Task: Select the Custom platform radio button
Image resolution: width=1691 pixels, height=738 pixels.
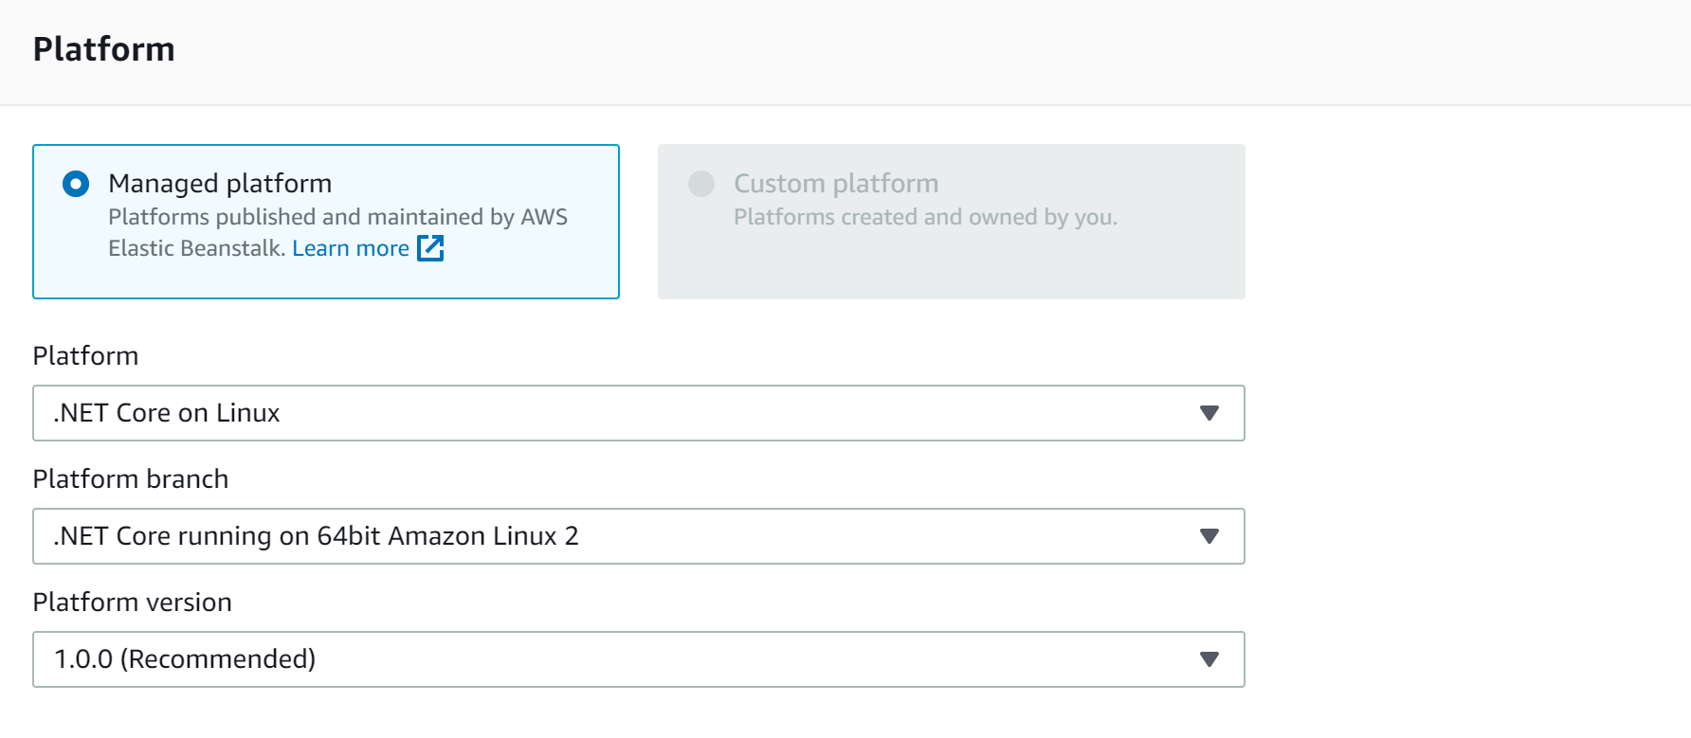Action: 701,184
